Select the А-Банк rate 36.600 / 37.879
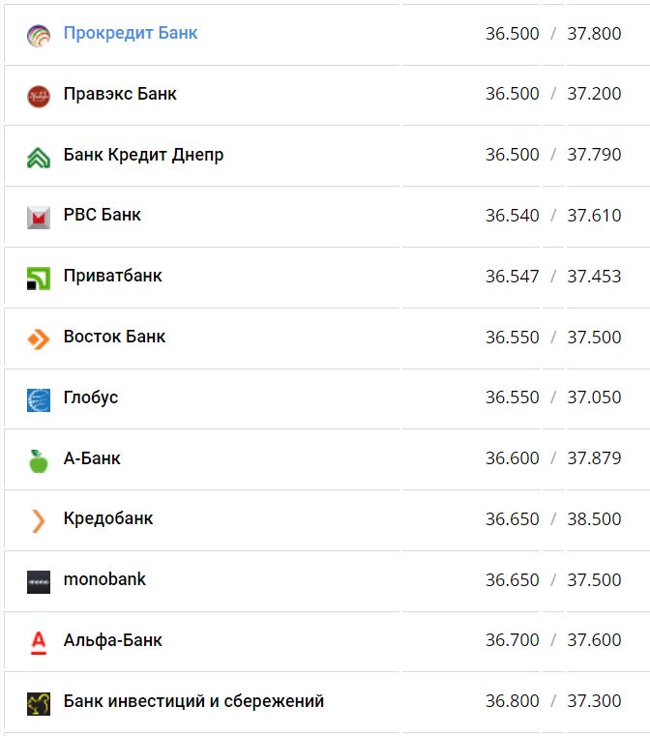The height and width of the screenshot is (736, 650). coord(553,458)
